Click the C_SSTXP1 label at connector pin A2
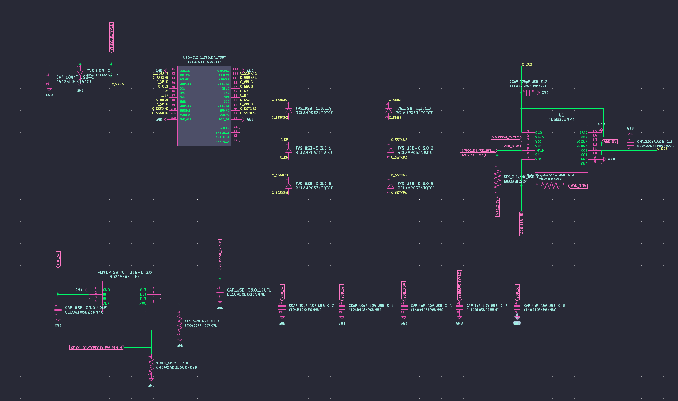Image resolution: width=678 pixels, height=401 pixels. tap(160, 73)
